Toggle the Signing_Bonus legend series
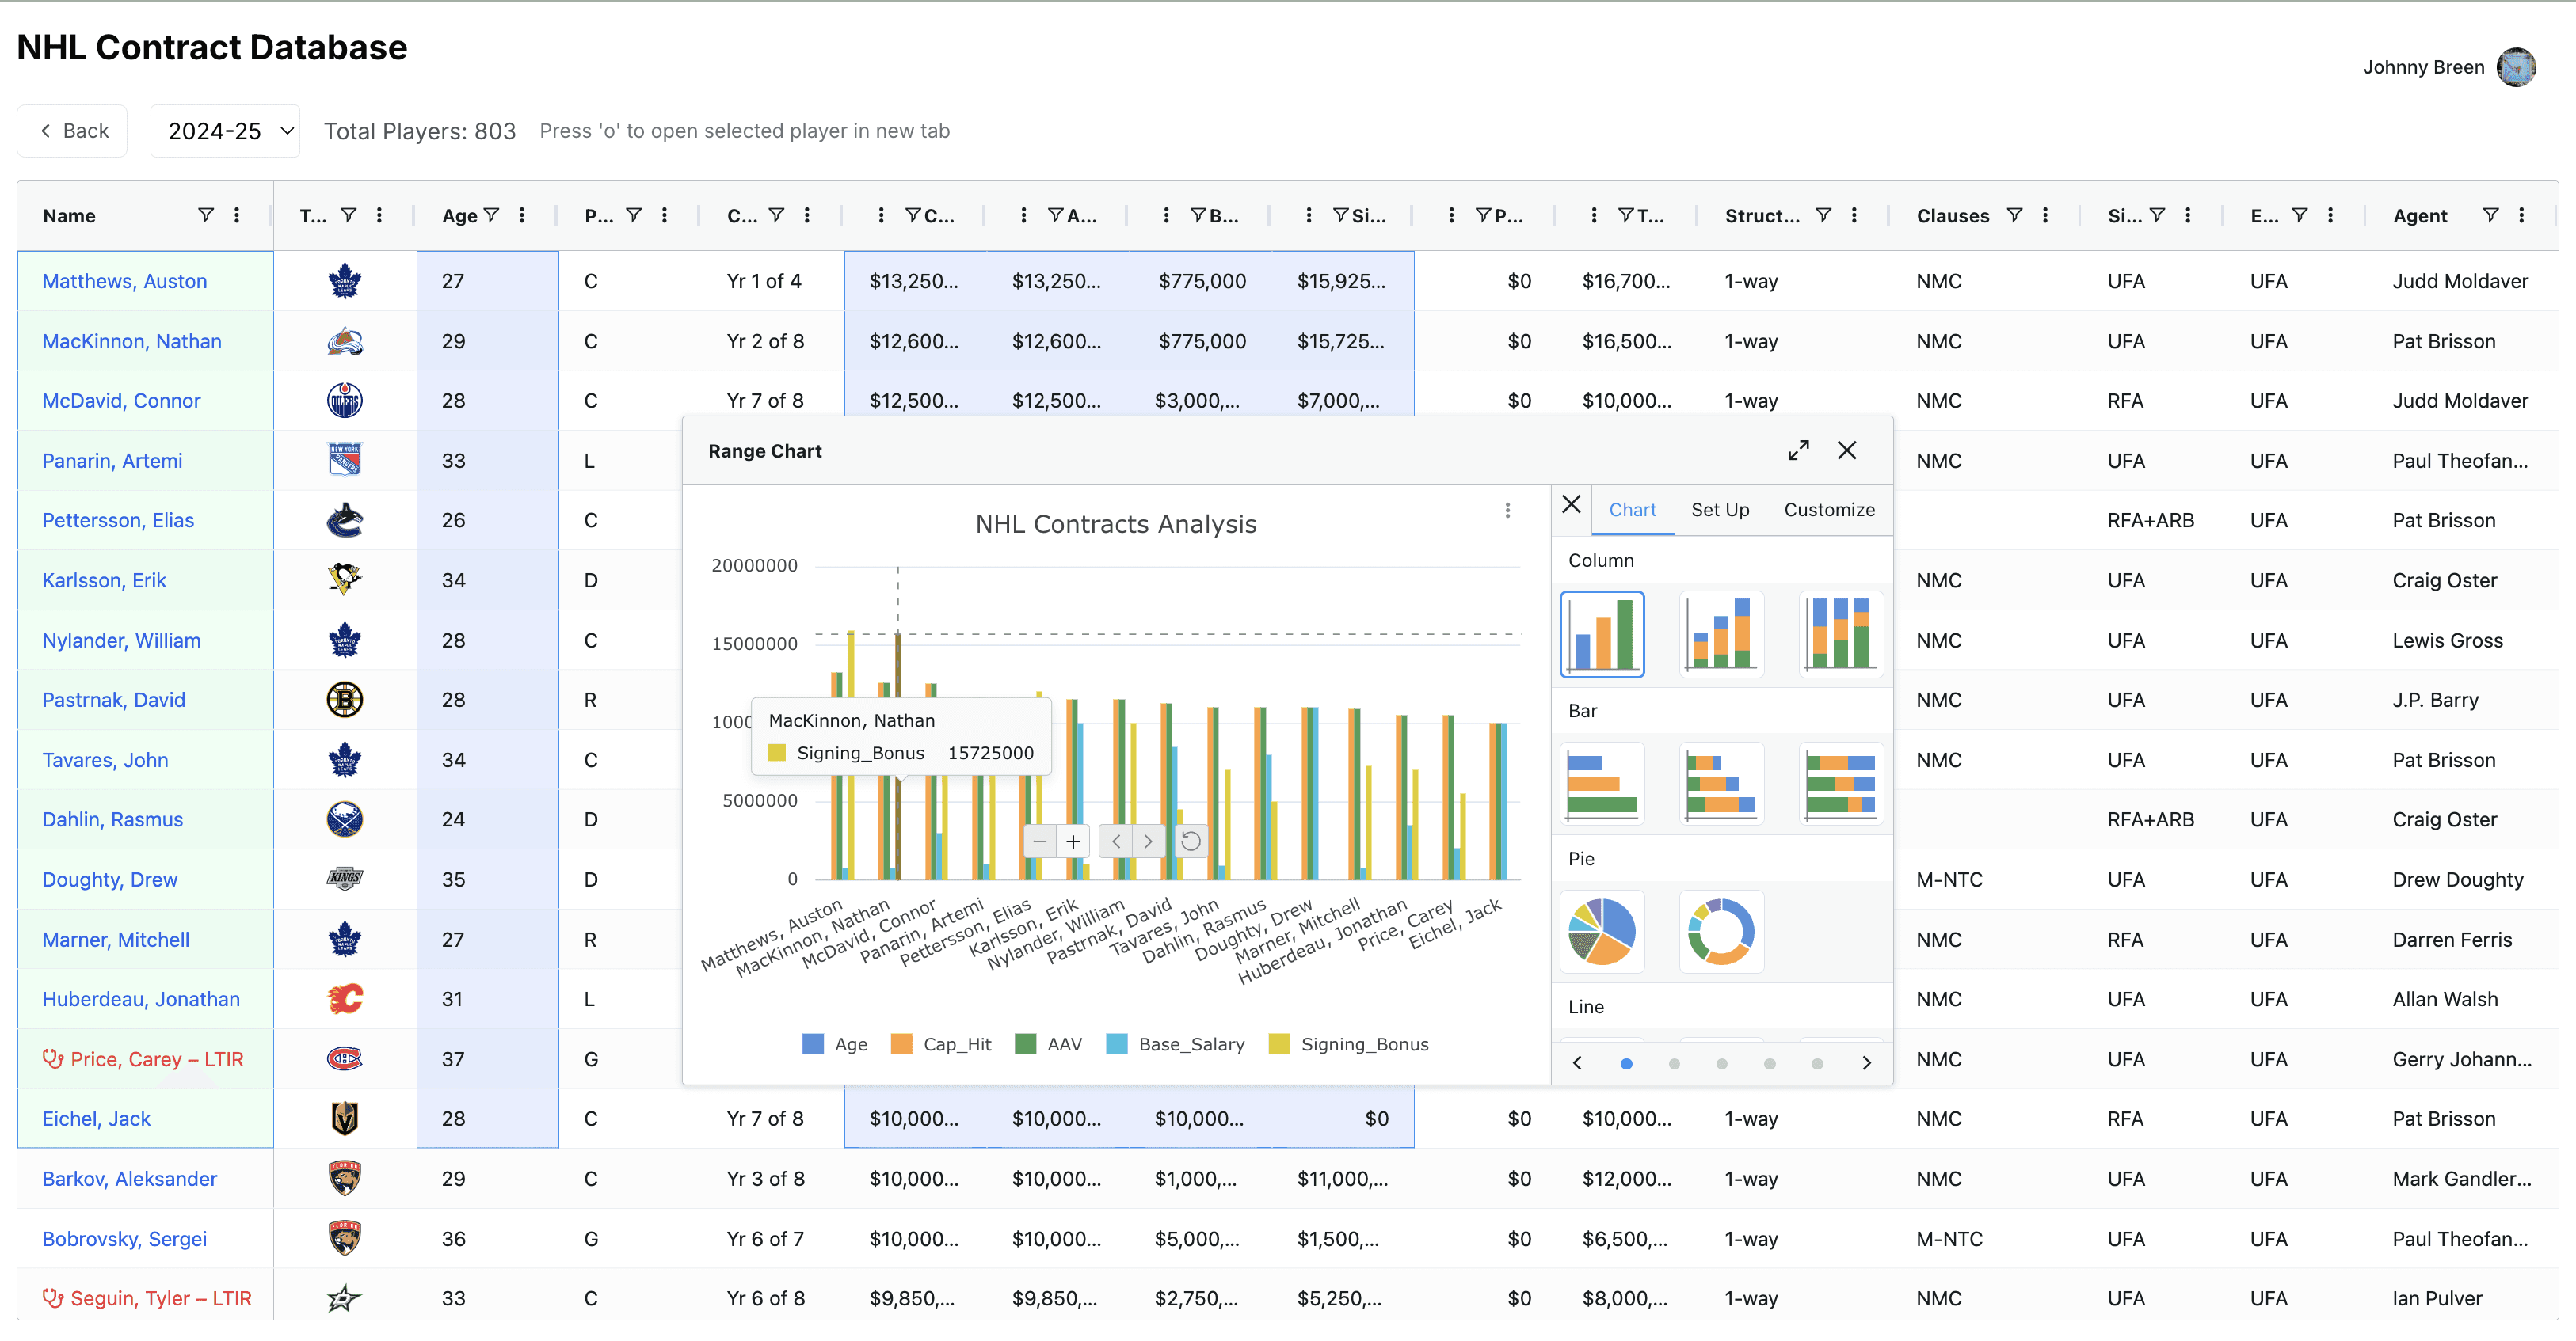 click(1348, 1044)
